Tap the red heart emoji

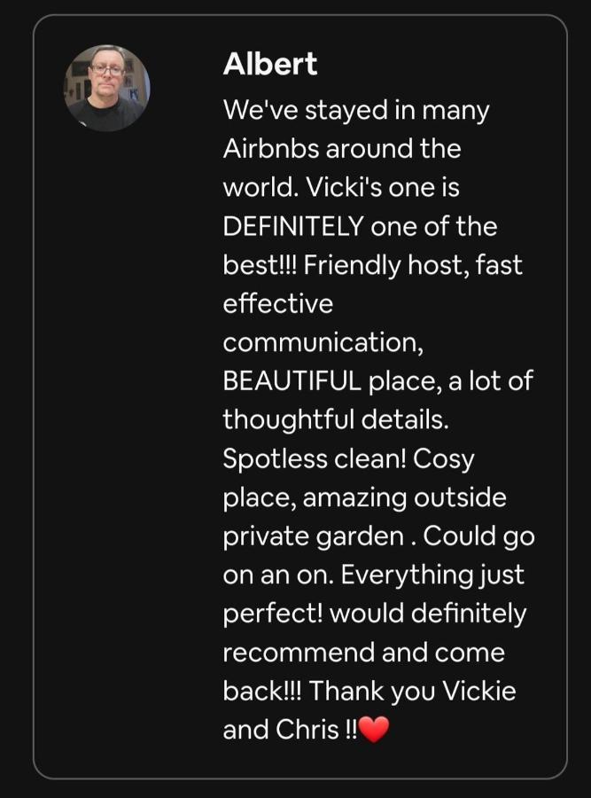point(374,729)
